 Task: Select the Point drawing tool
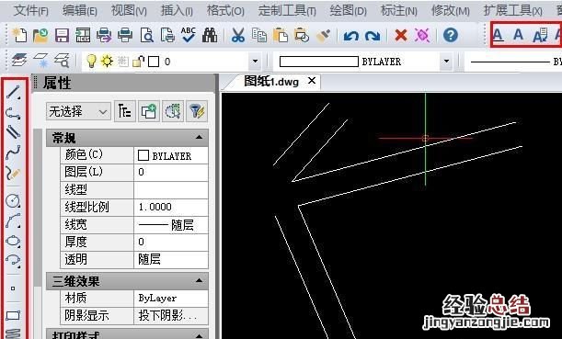point(13,288)
